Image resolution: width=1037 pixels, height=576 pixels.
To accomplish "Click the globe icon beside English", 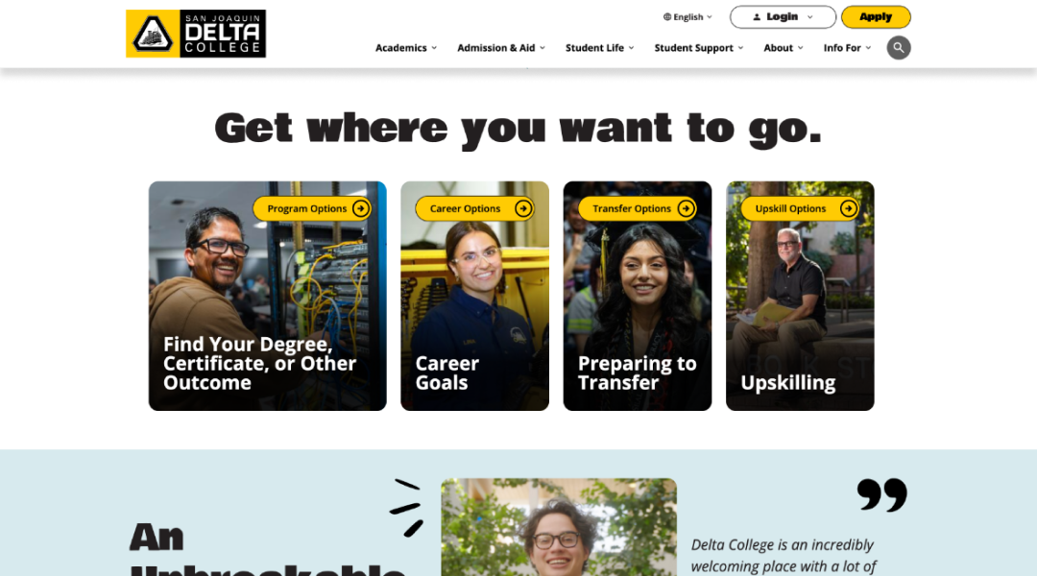I will click(667, 17).
